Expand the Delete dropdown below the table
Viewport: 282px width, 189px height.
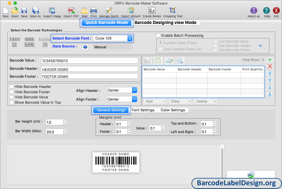pyautogui.click(x=205, y=101)
